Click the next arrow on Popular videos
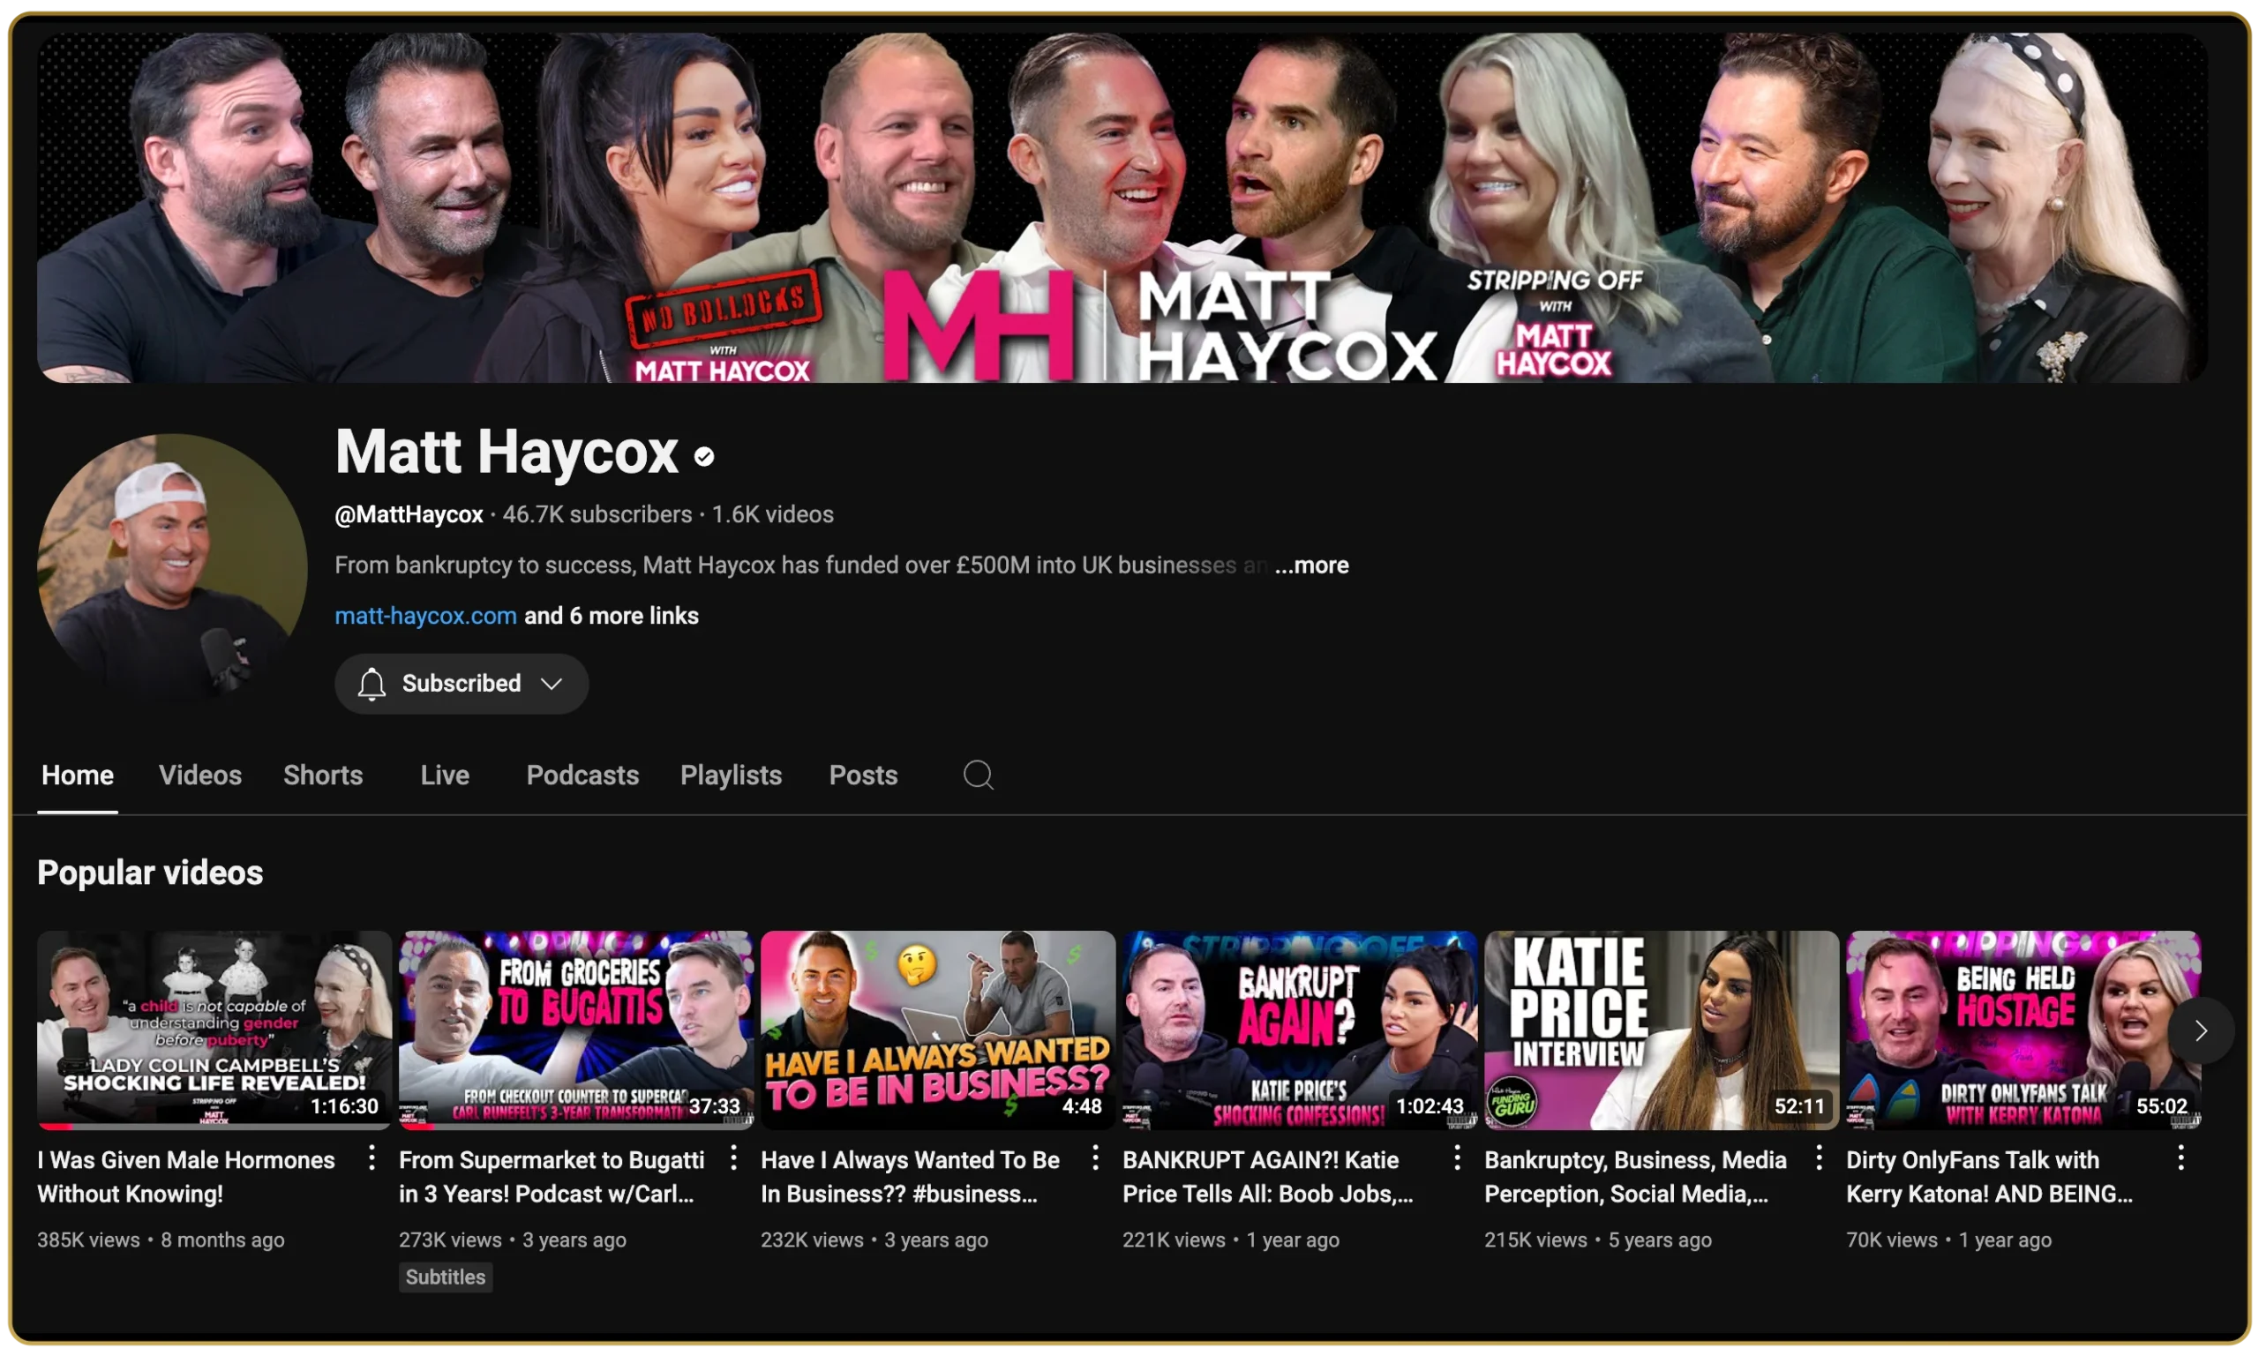The height and width of the screenshot is (1356, 2259). click(x=2201, y=1030)
